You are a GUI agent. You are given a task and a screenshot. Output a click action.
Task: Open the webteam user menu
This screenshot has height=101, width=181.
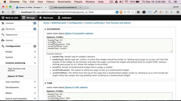(64, 18)
